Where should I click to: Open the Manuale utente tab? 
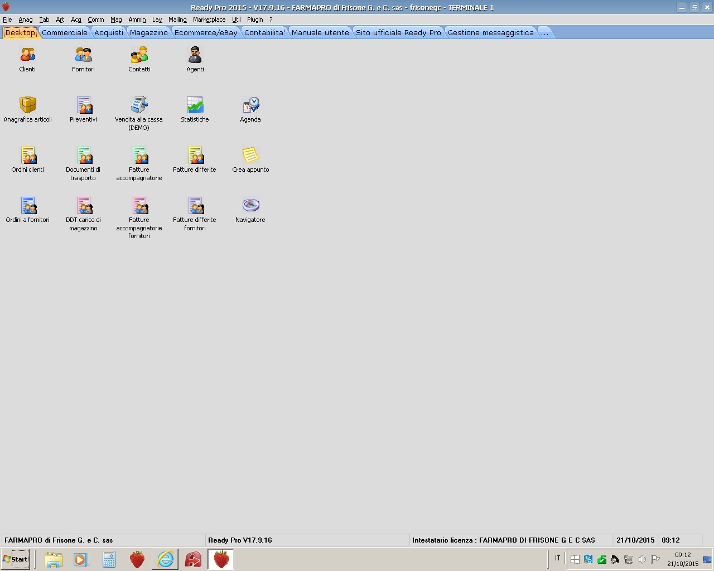pos(320,32)
